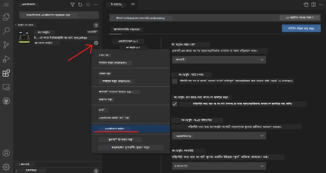Untick the checked CodeSwing setting checkbox
The width and height of the screenshot is (326, 173).
pyautogui.click(x=175, y=104)
